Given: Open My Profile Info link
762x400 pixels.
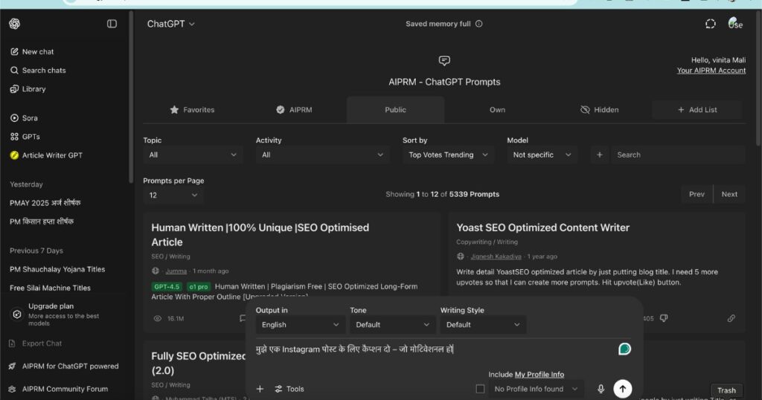Looking at the screenshot, I should point(540,375).
